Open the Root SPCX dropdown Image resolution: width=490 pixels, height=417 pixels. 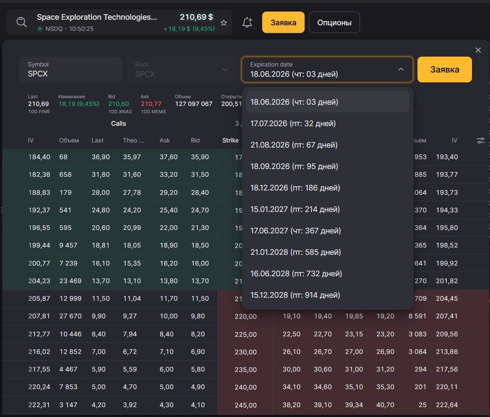[181, 69]
